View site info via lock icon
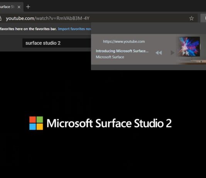 click(x=0, y=18)
